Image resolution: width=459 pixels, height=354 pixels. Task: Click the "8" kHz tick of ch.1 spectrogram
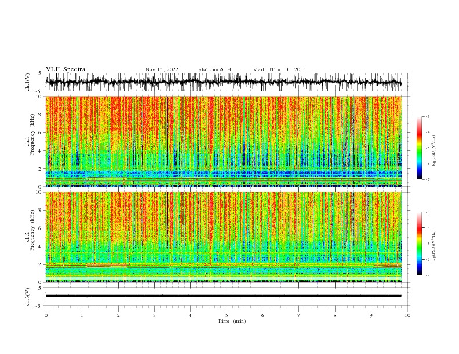pyautogui.click(x=41, y=115)
